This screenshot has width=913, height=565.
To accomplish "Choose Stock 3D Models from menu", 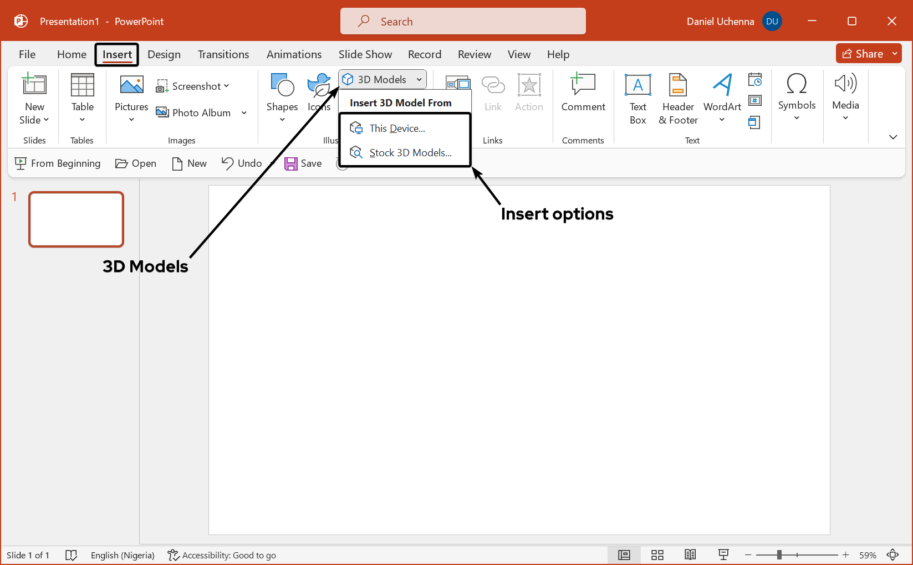I will (x=410, y=153).
